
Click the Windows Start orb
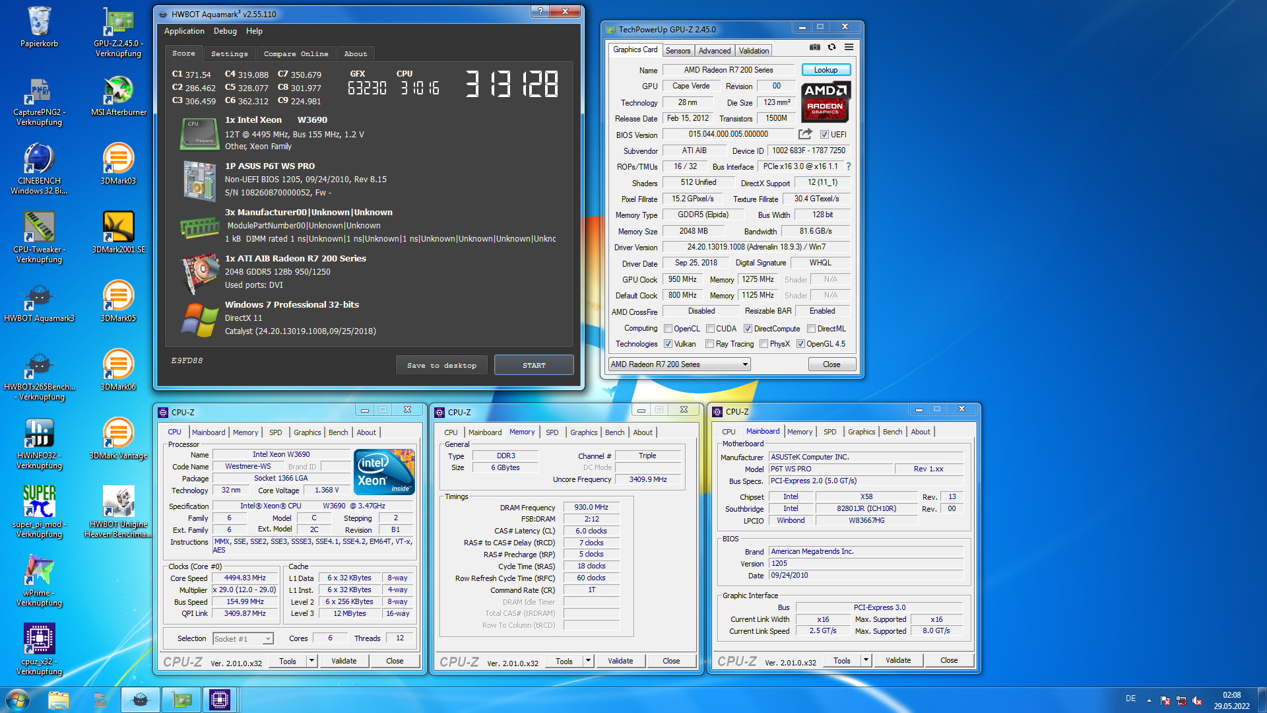(18, 700)
